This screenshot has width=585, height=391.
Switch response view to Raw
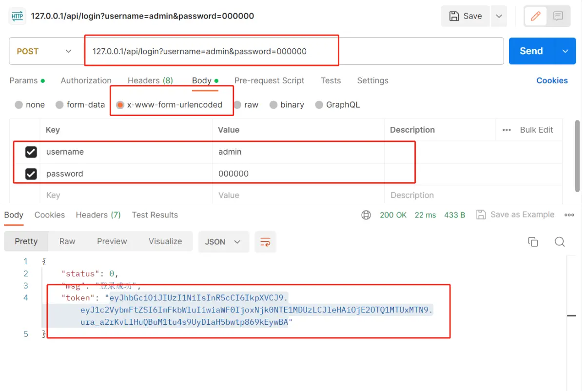pos(67,242)
